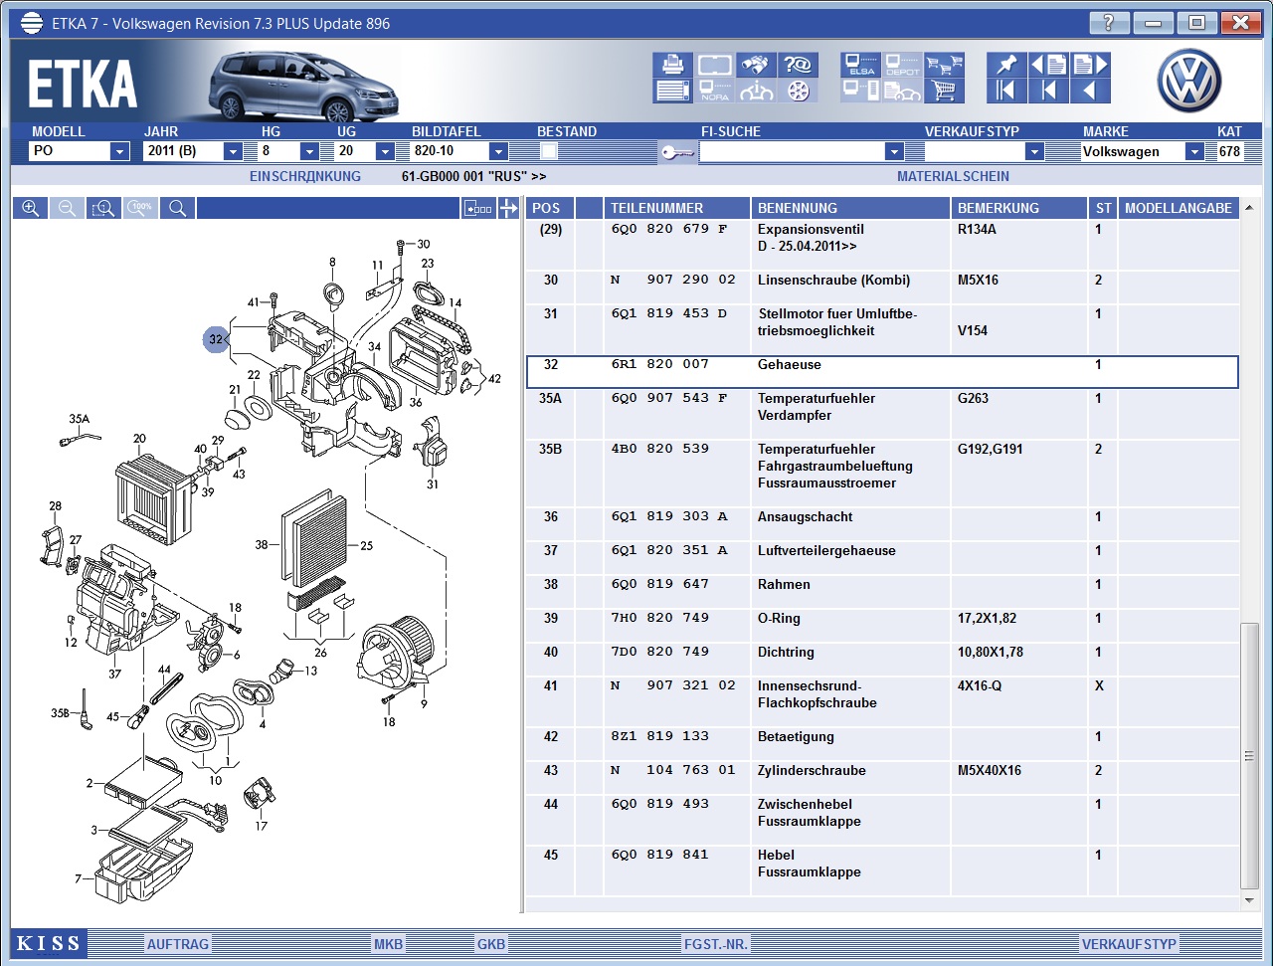Expand the BILDTAFEL 820-10 dropdown

pos(498,151)
